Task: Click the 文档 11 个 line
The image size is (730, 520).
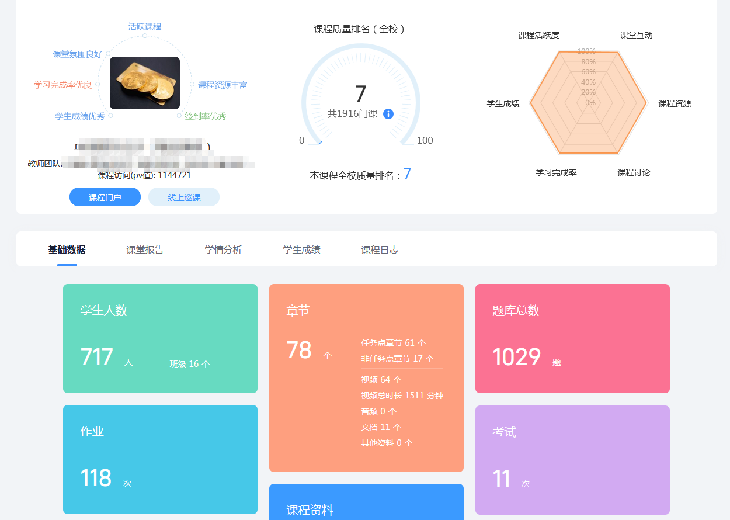Action: pyautogui.click(x=381, y=427)
